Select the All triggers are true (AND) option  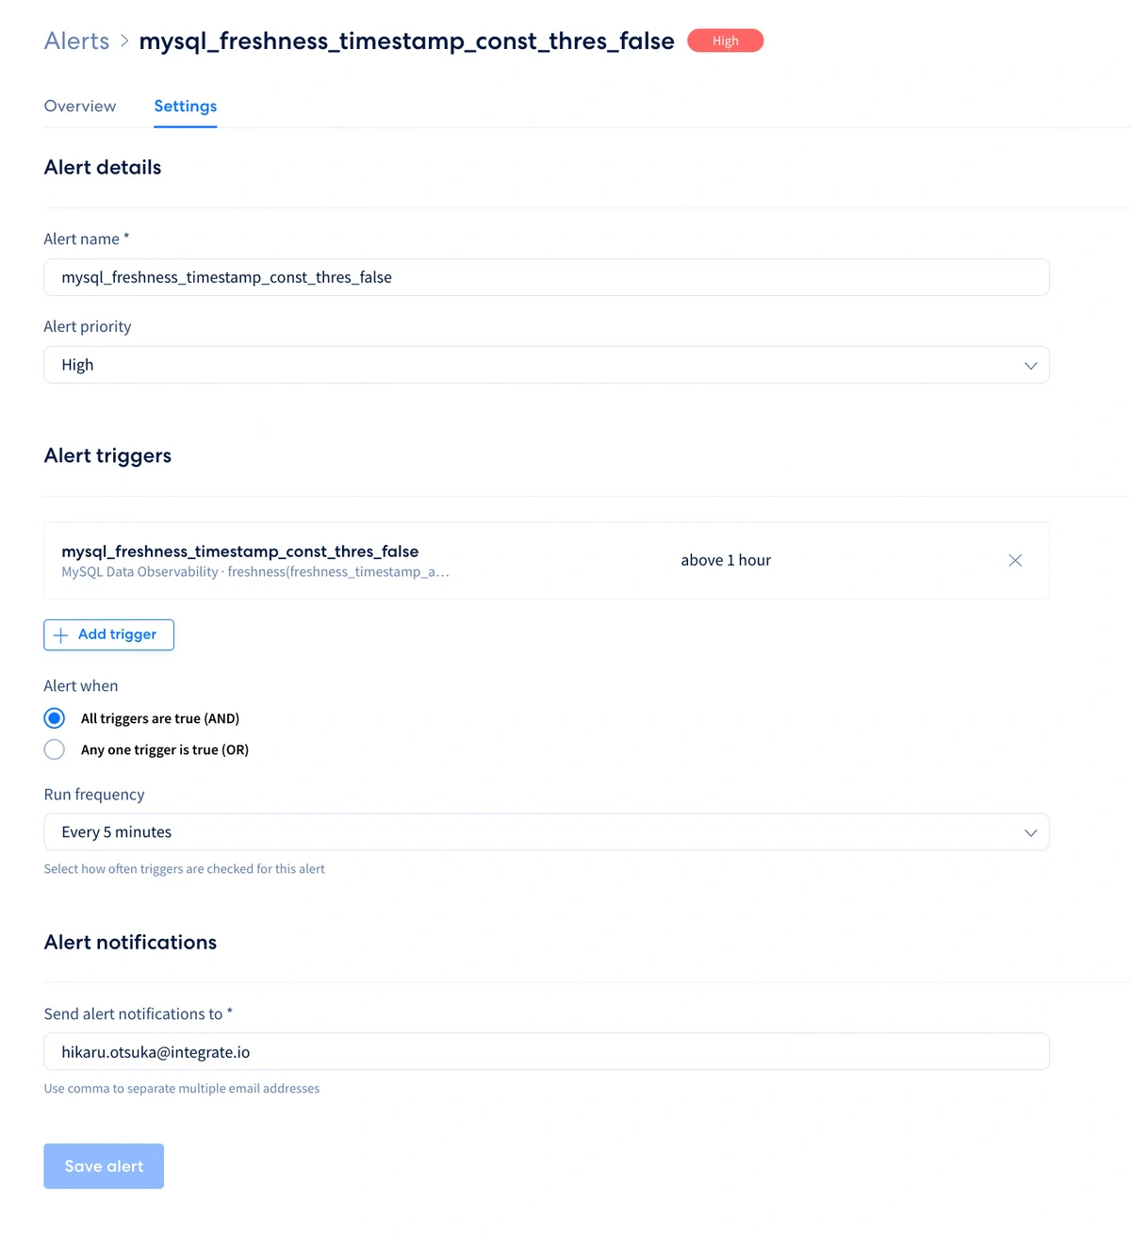pyautogui.click(x=54, y=717)
